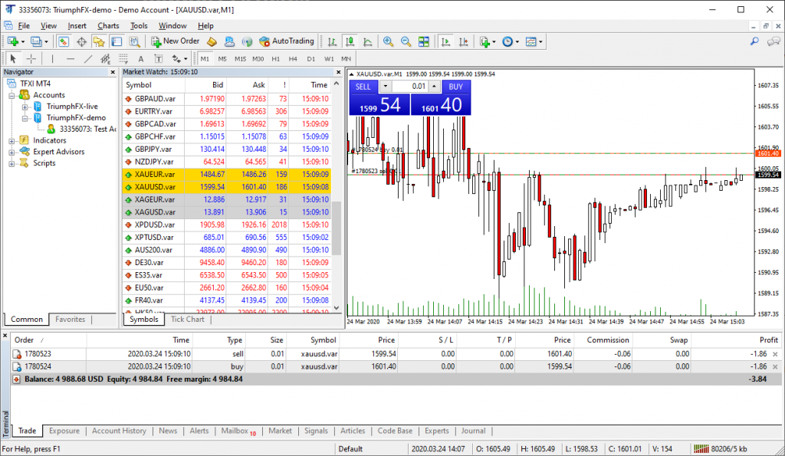Screen dimensions: 785x456
Task: Switch to MN timeframe
Action: click(346, 58)
